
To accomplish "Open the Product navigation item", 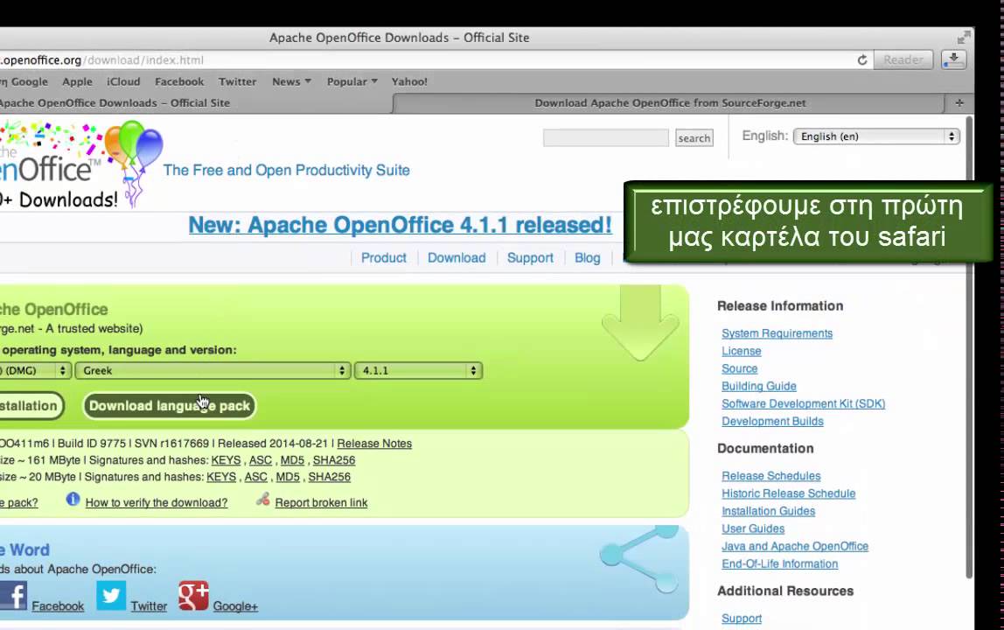I will point(384,257).
